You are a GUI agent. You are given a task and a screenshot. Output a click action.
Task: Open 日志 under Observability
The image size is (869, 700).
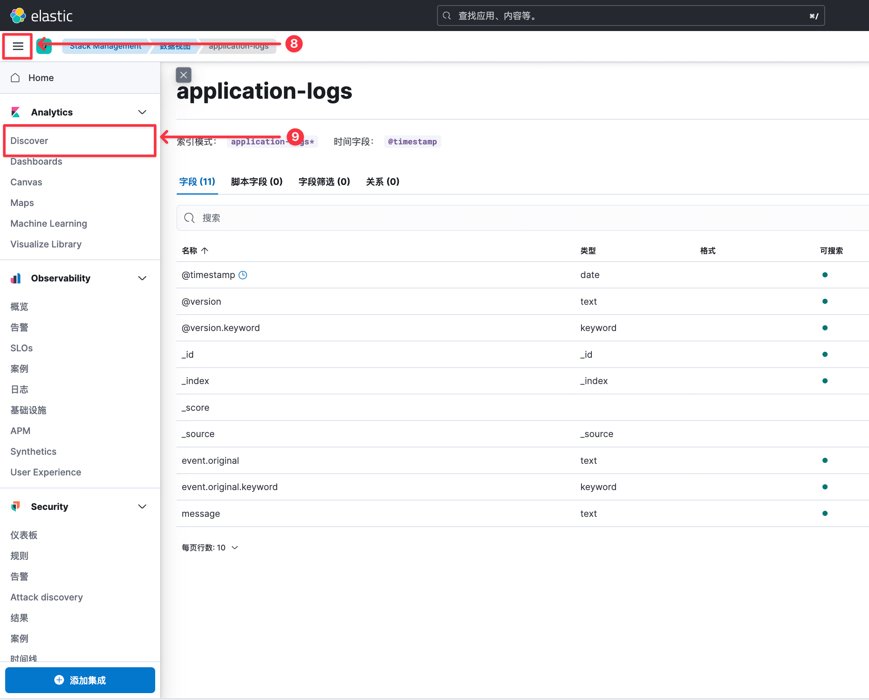(19, 389)
